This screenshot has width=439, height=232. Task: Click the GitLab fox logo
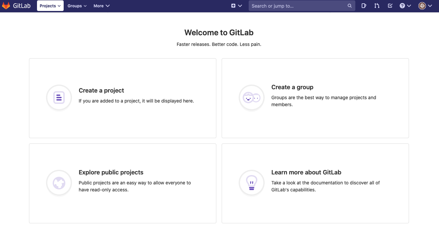(x=6, y=6)
